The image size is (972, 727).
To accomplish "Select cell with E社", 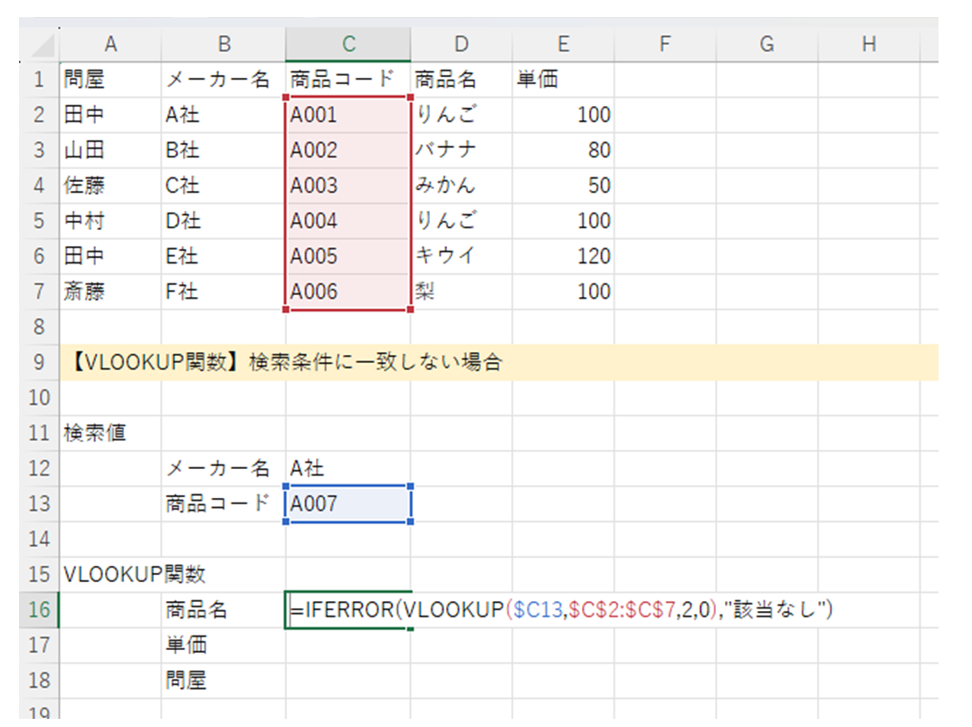I will click(224, 256).
